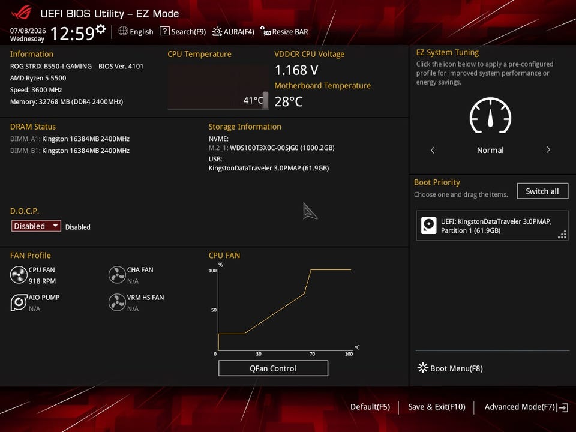Screen dimensions: 576x432
Task: Click the right chevron for next tuning profile
Action: pos(548,150)
